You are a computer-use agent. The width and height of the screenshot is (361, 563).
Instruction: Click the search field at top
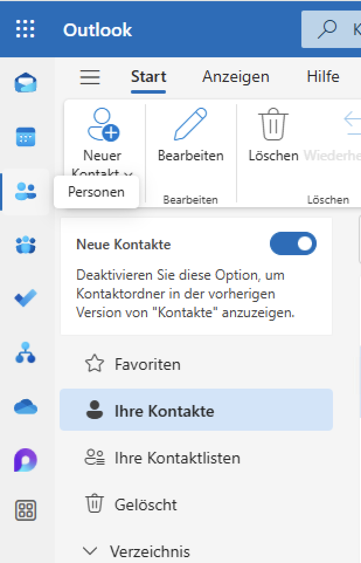(x=331, y=29)
